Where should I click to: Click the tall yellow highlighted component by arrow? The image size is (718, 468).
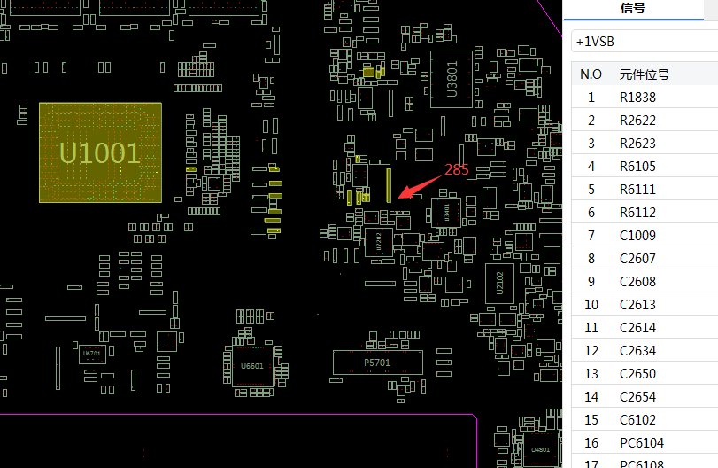(x=388, y=183)
